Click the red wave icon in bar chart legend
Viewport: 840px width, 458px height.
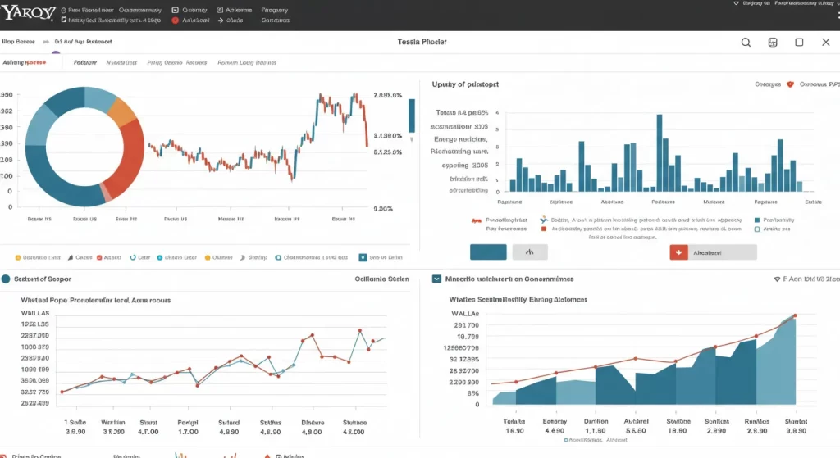(477, 220)
